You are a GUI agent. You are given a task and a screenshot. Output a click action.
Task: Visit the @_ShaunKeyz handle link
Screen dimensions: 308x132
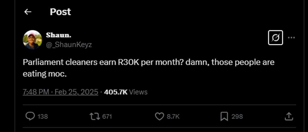[x=69, y=45]
